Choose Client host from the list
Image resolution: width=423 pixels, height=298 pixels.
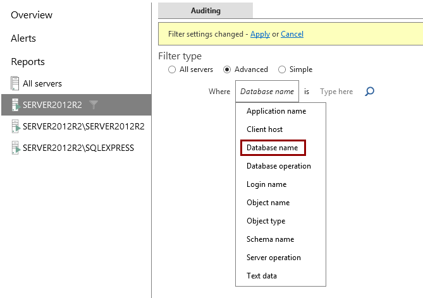pyautogui.click(x=264, y=129)
